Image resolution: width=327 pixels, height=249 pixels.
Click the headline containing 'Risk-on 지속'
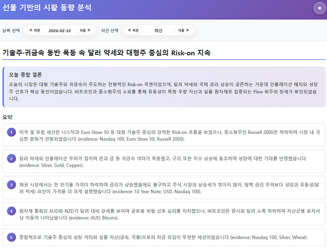pyautogui.click(x=107, y=53)
